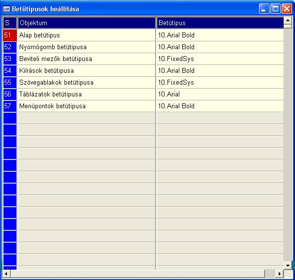Viewport: 295px width, 280px height.
Task: Click 10.Arial value for Táblázatok betütipusa
Action: (220, 94)
